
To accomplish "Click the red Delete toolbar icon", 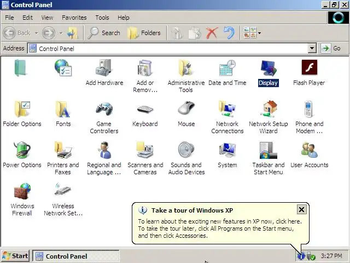I will 212,33.
